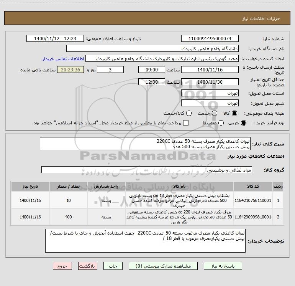Image resolution: width=295 pixels, height=286 pixels.
Task: Click the remaining time 20:23:36 field
Action: click(70, 69)
